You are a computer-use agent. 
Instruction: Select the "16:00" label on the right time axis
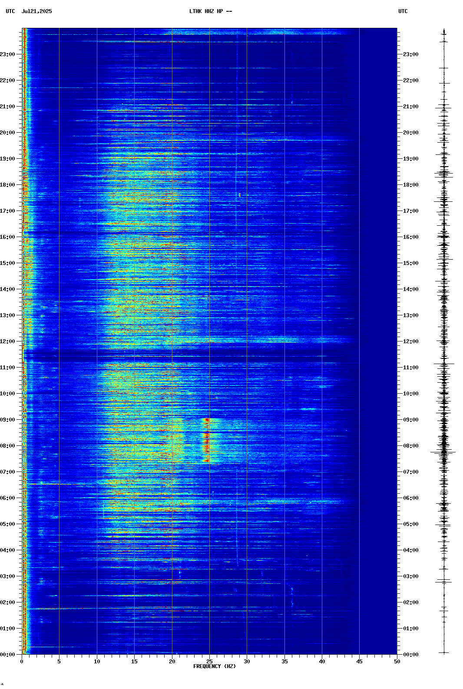coord(411,237)
